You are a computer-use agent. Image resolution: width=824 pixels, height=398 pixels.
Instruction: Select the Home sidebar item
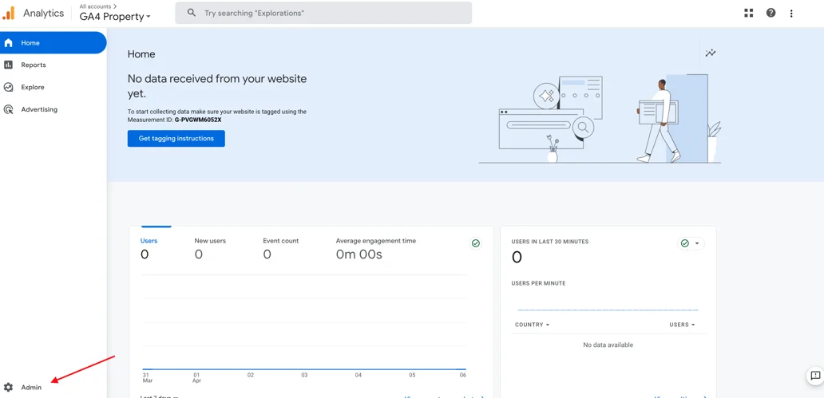(53, 42)
